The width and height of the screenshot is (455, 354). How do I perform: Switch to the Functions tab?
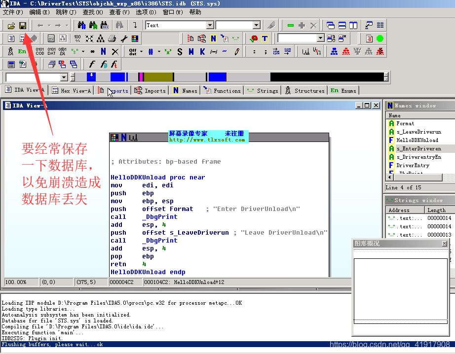pyautogui.click(x=222, y=91)
